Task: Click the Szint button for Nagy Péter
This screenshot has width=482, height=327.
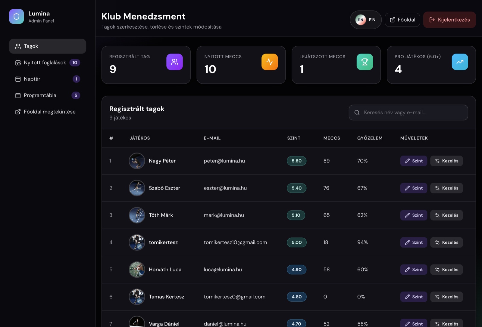Action: pos(414,161)
